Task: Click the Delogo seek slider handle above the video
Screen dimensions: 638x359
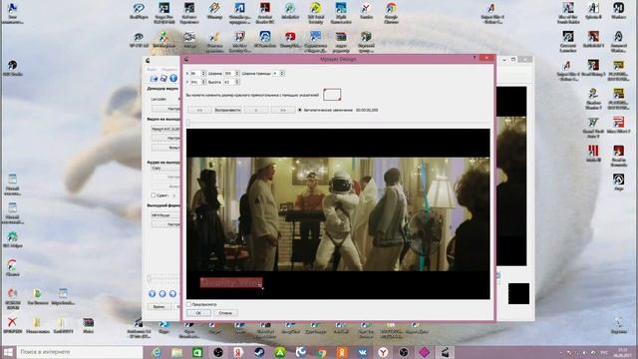Action: [x=188, y=122]
